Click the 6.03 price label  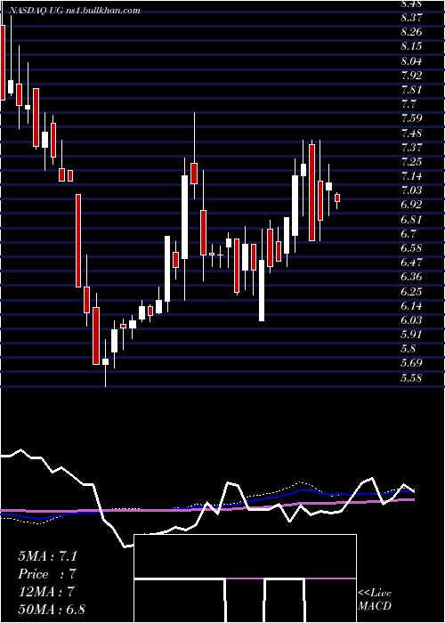pos(412,320)
